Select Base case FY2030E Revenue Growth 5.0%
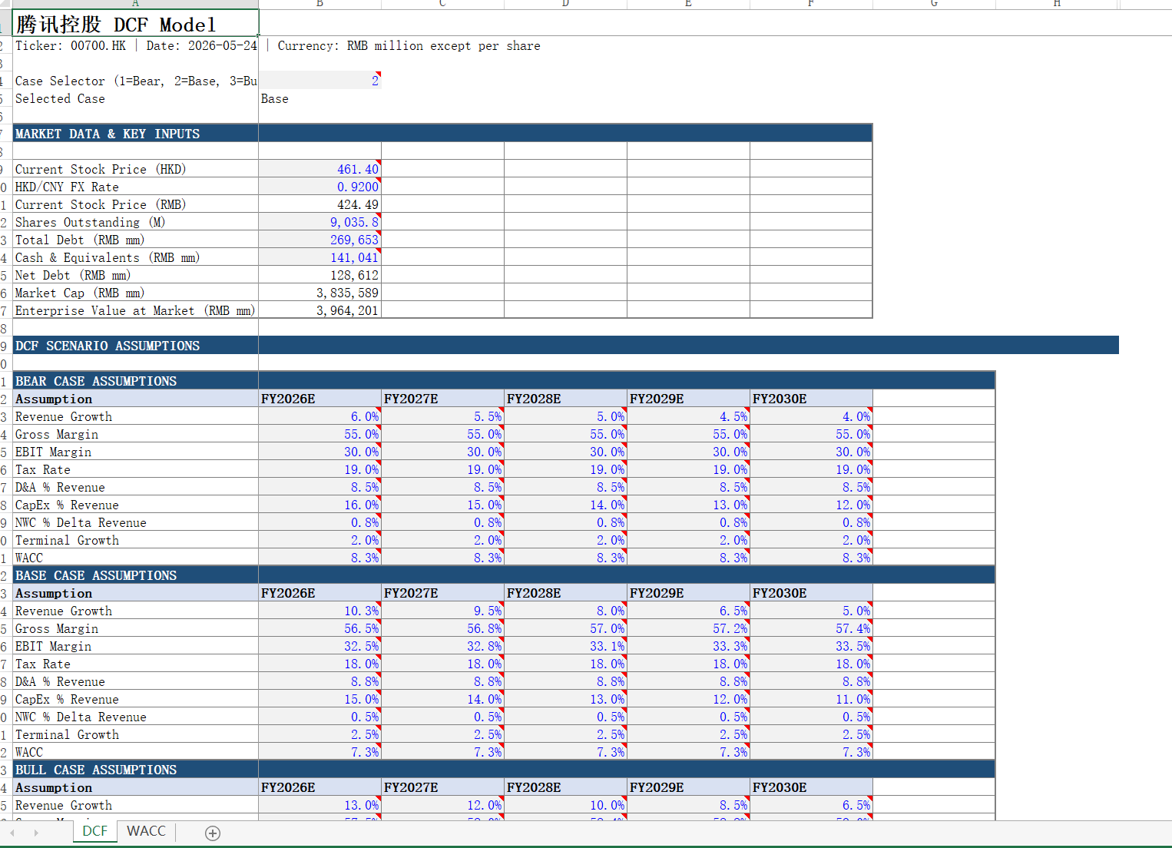This screenshot has height=848, width=1172. 812,611
